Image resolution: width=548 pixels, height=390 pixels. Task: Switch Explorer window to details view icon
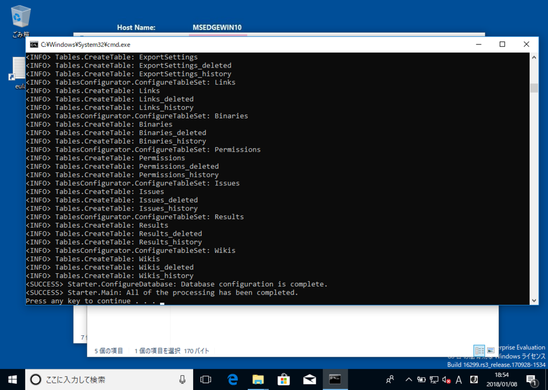[479, 350]
